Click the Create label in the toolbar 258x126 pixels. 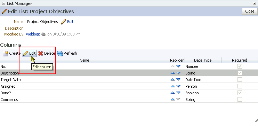coord(15,53)
